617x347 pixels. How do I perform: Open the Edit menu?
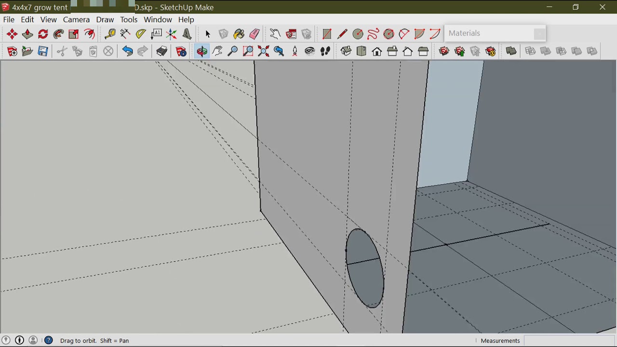[27, 19]
